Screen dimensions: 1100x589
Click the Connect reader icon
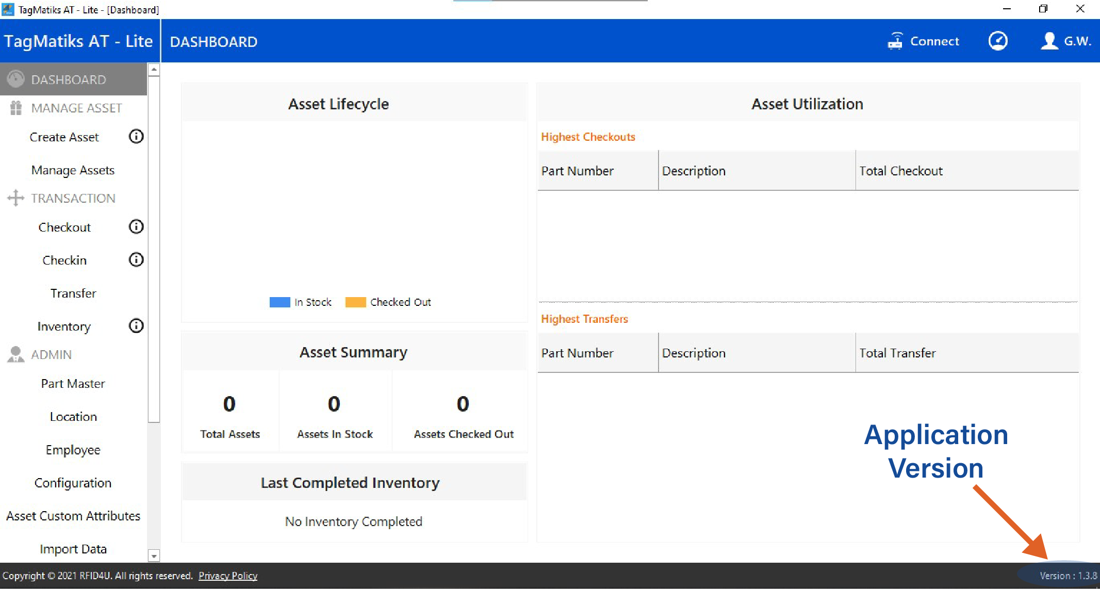[895, 41]
